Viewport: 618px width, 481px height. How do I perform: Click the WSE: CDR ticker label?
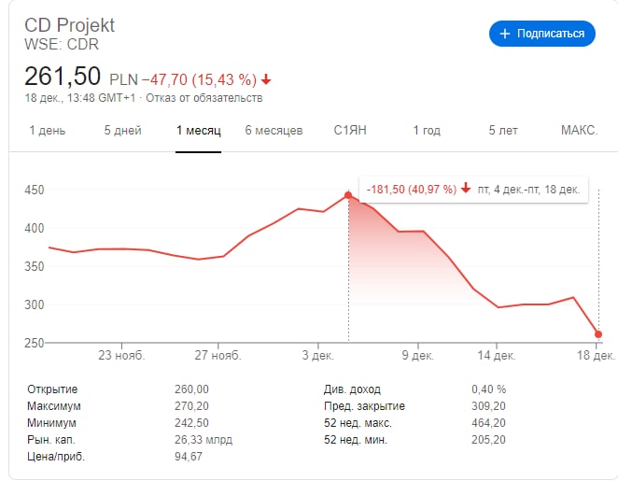click(62, 44)
